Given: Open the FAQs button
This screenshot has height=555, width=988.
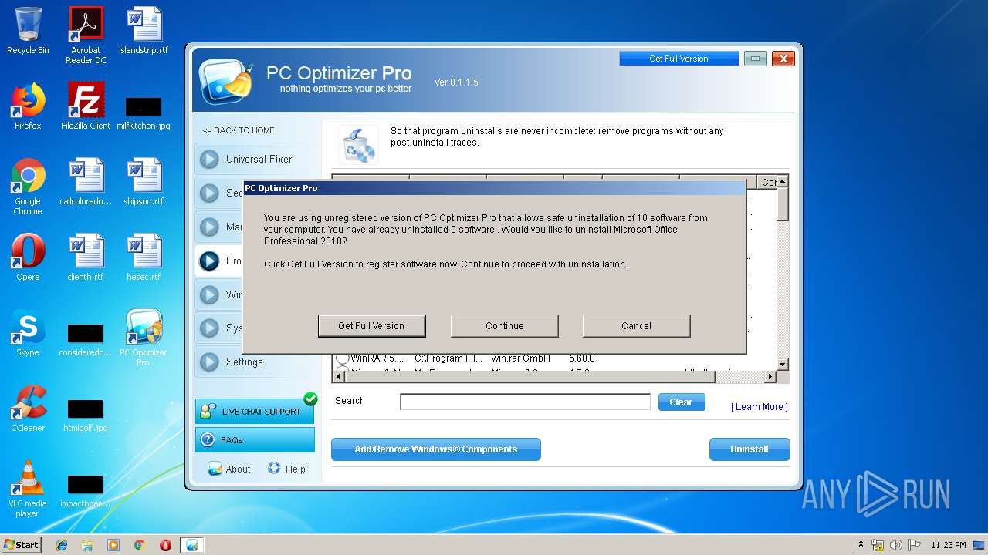Looking at the screenshot, I should click(255, 440).
